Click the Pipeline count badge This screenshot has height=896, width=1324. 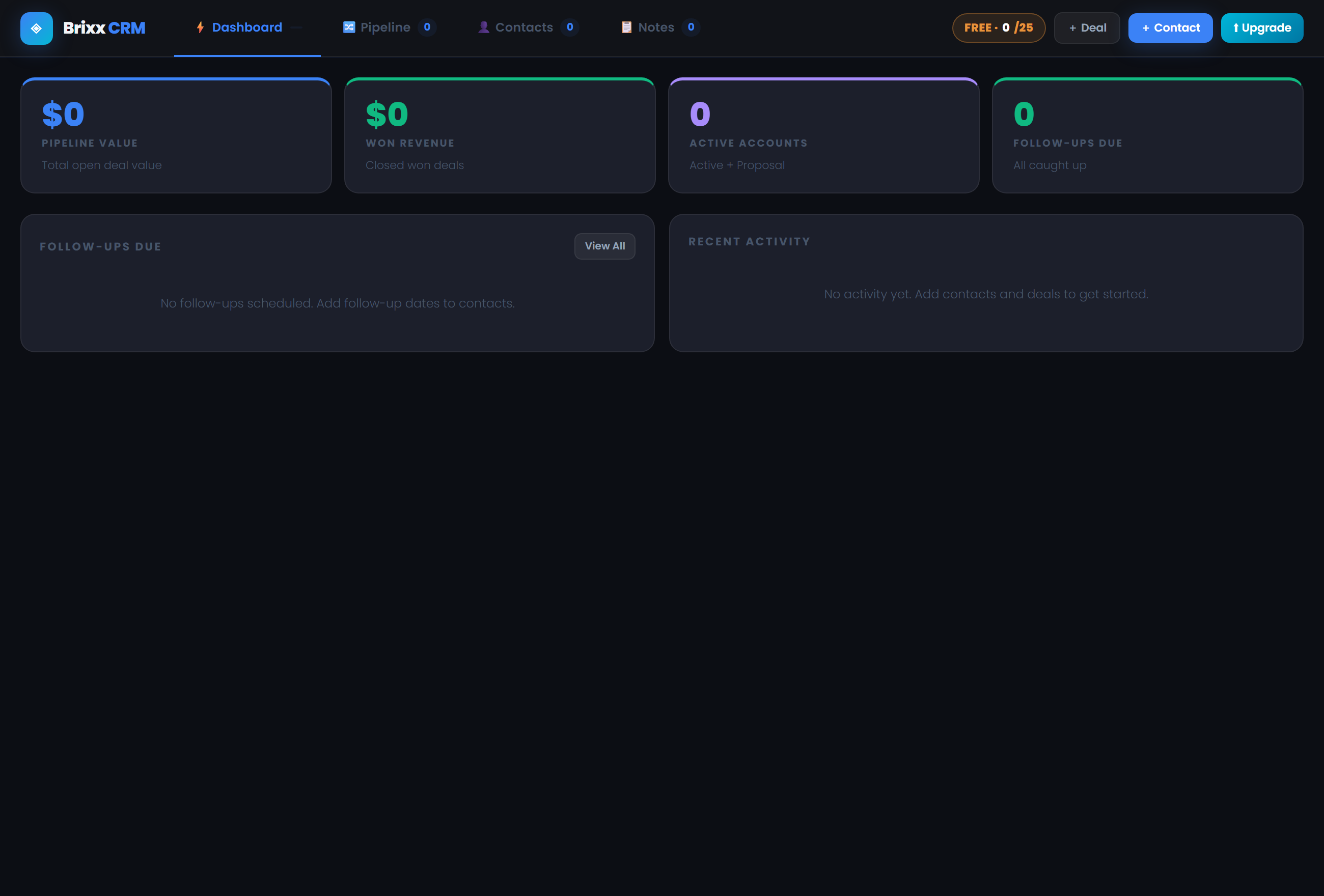click(427, 27)
